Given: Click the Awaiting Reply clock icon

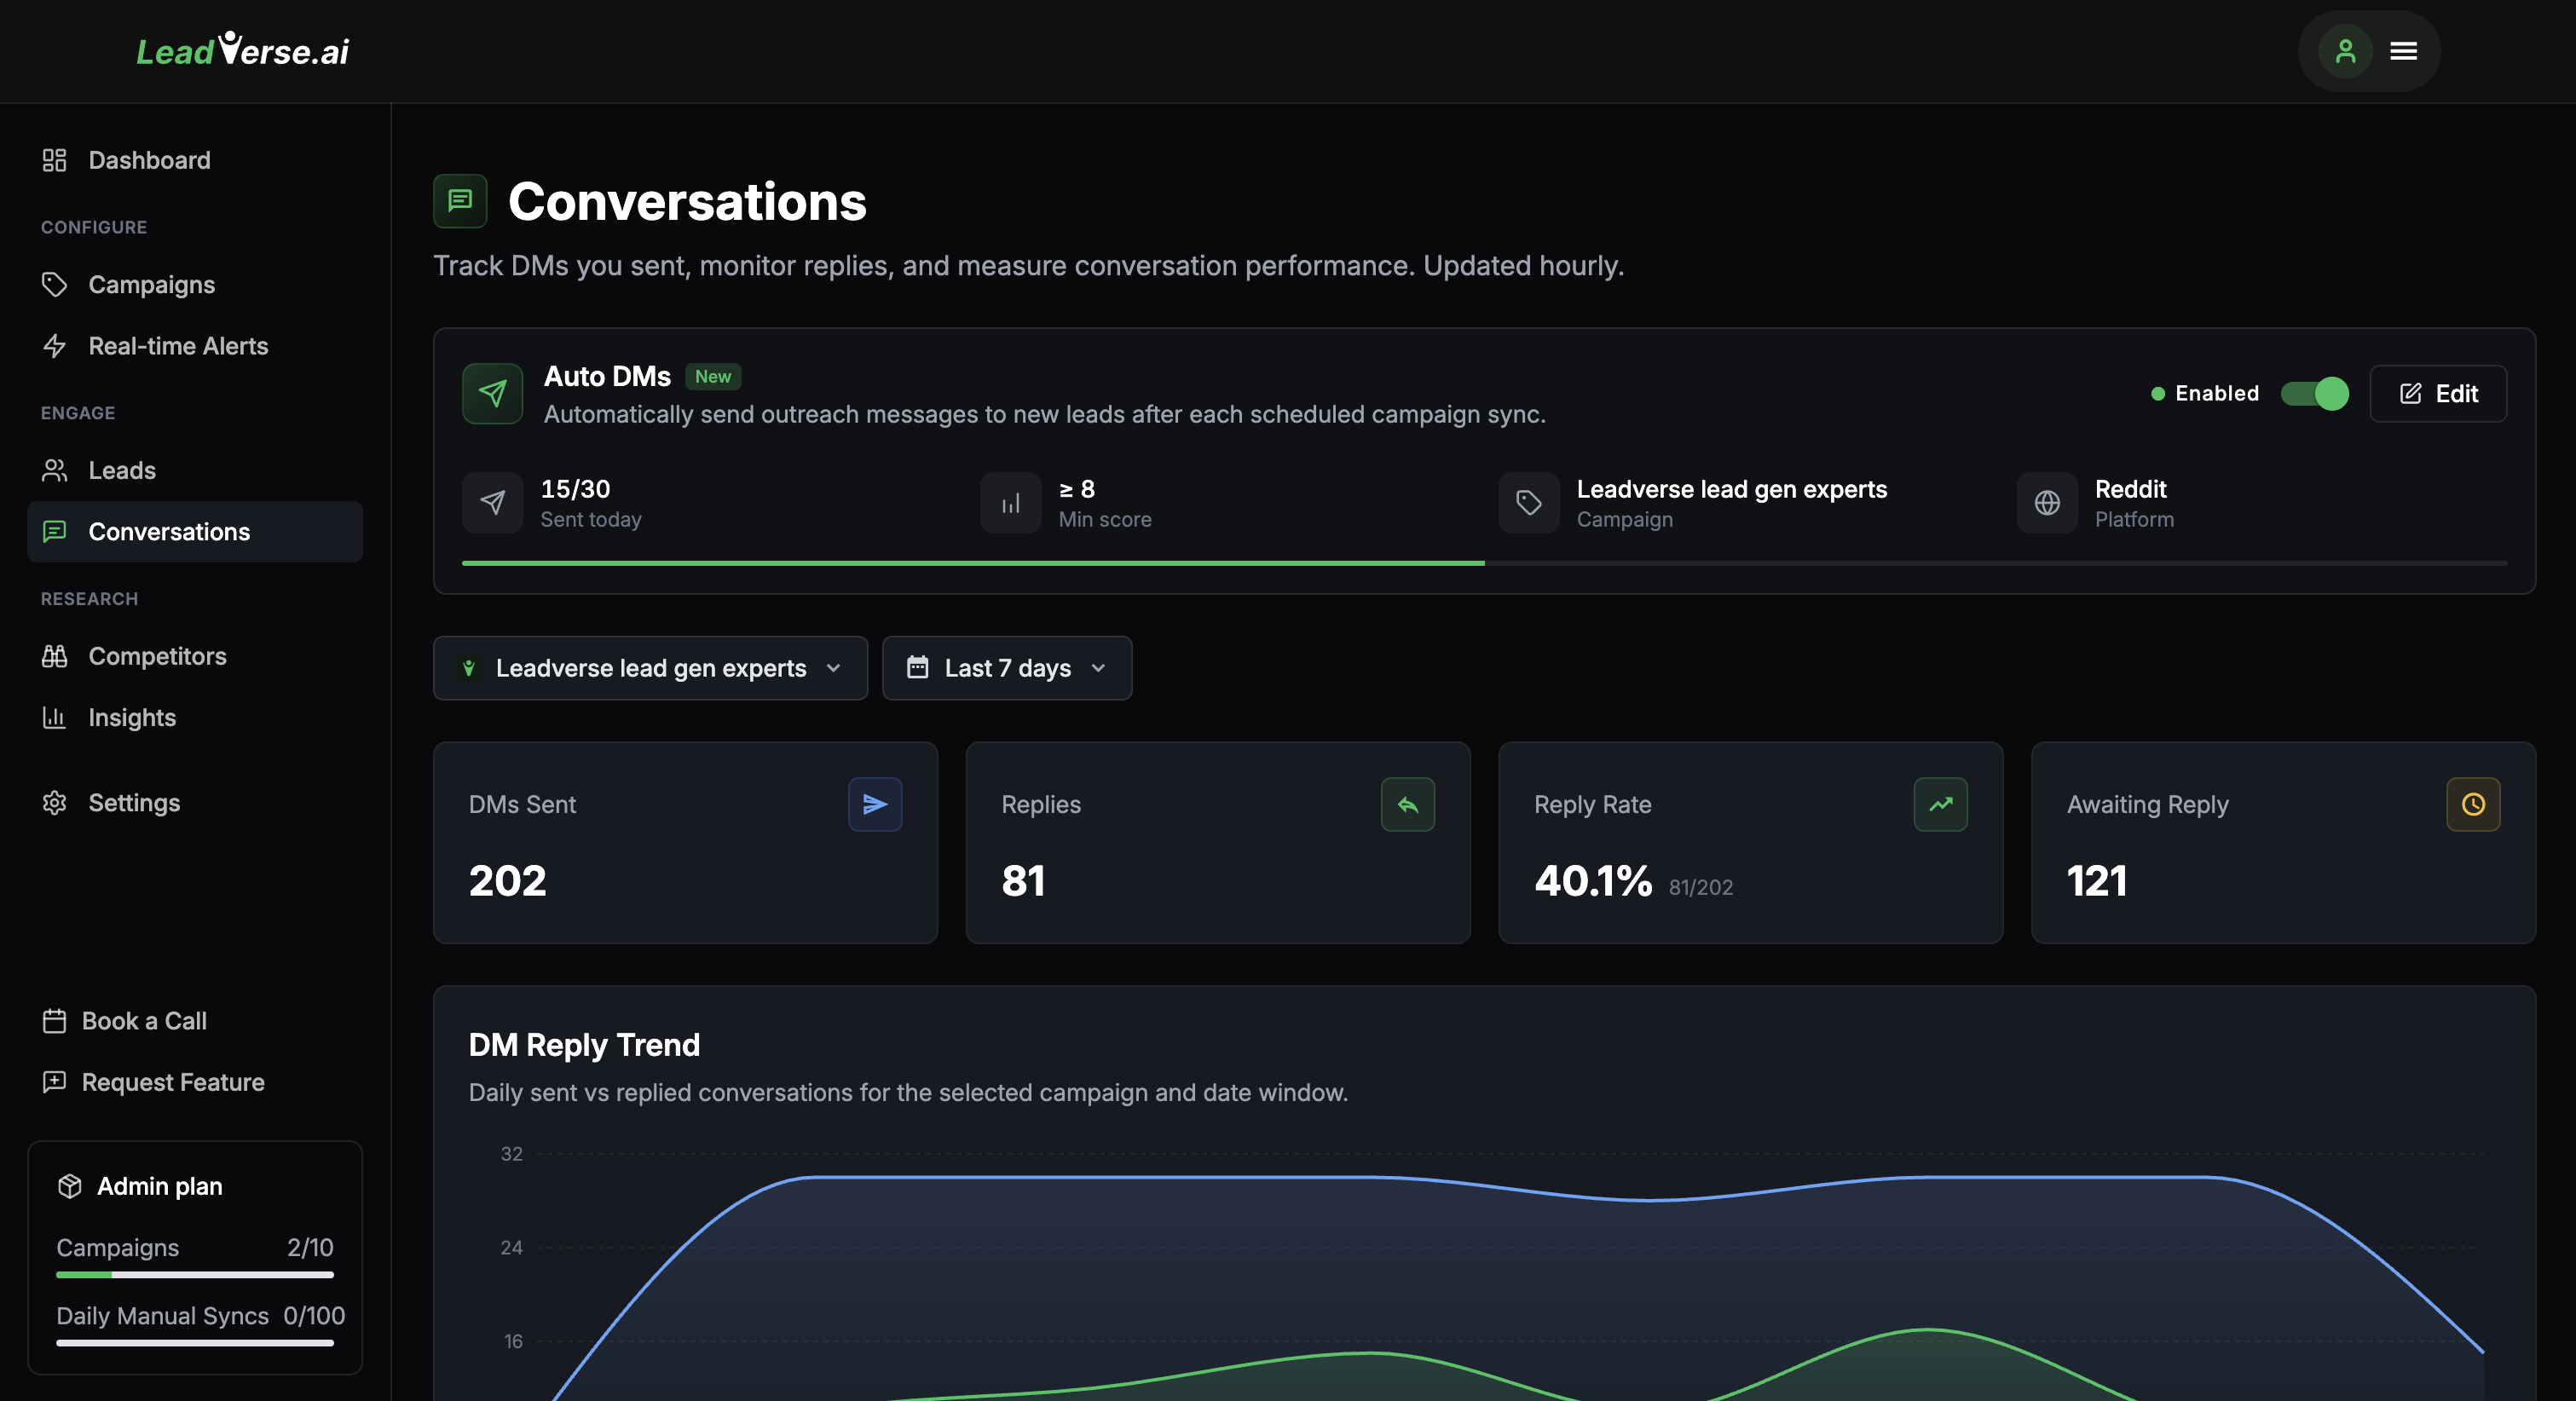Looking at the screenshot, I should coord(2472,804).
